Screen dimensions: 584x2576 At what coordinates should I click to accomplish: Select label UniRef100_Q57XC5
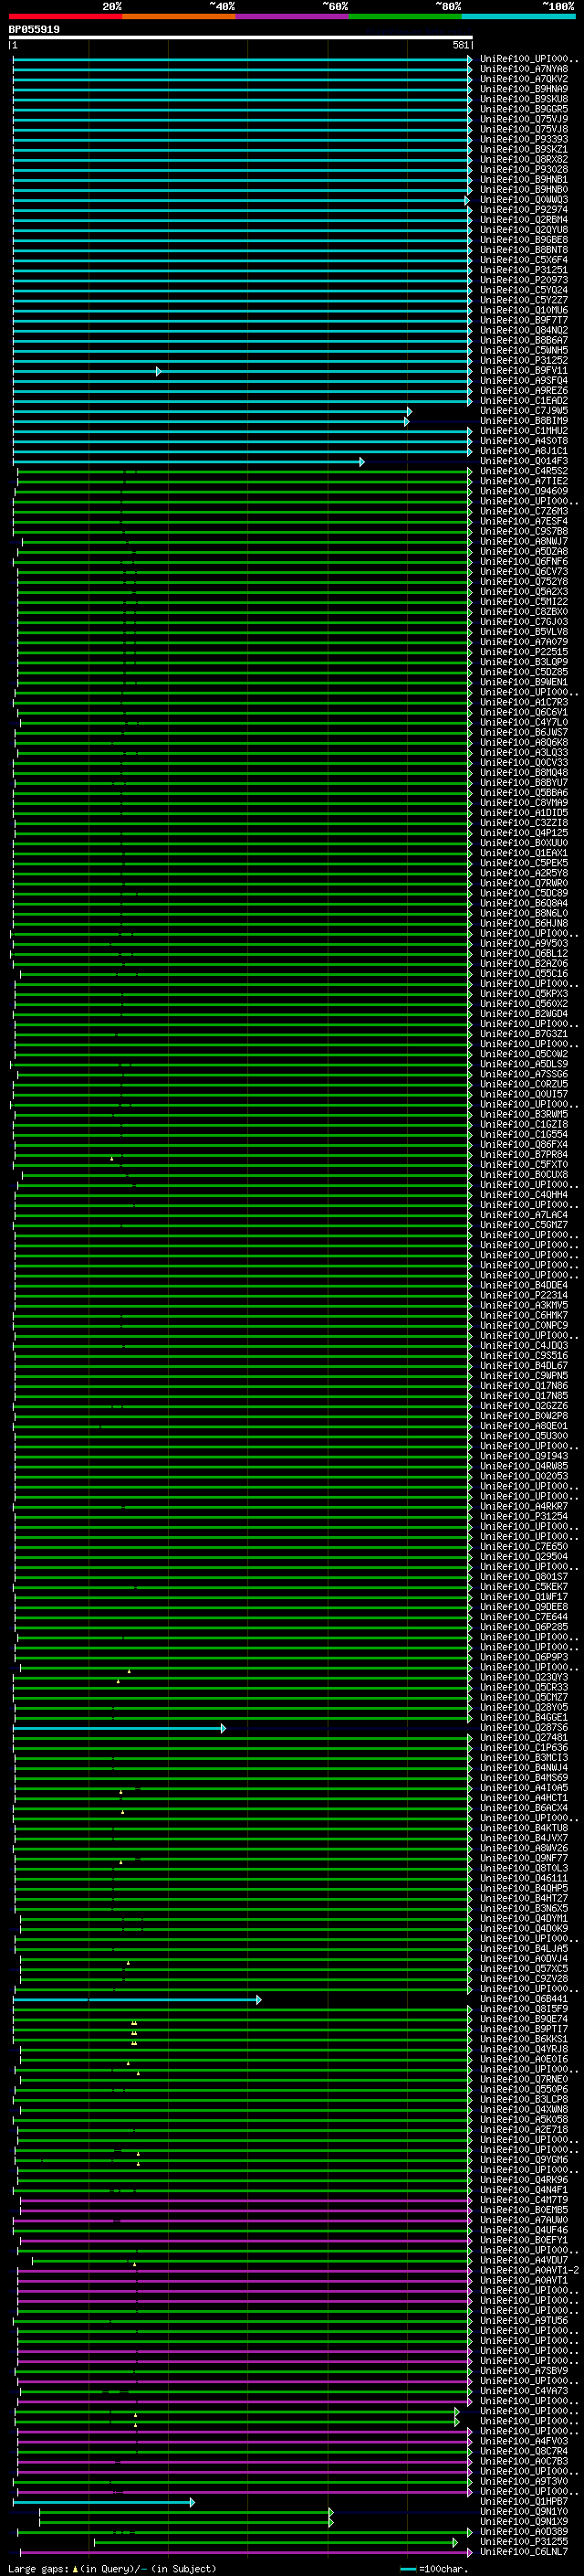tap(524, 1969)
